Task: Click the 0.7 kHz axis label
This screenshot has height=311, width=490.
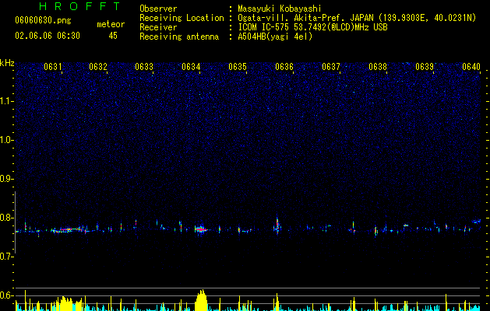Action: [x=7, y=257]
